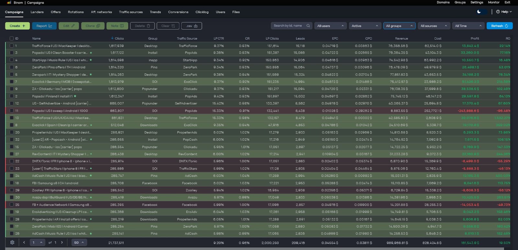Open the All users dropdown
Screen dimensions: 518x250
point(330,26)
